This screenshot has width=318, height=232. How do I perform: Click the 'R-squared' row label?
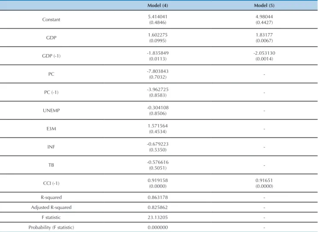[51, 197]
